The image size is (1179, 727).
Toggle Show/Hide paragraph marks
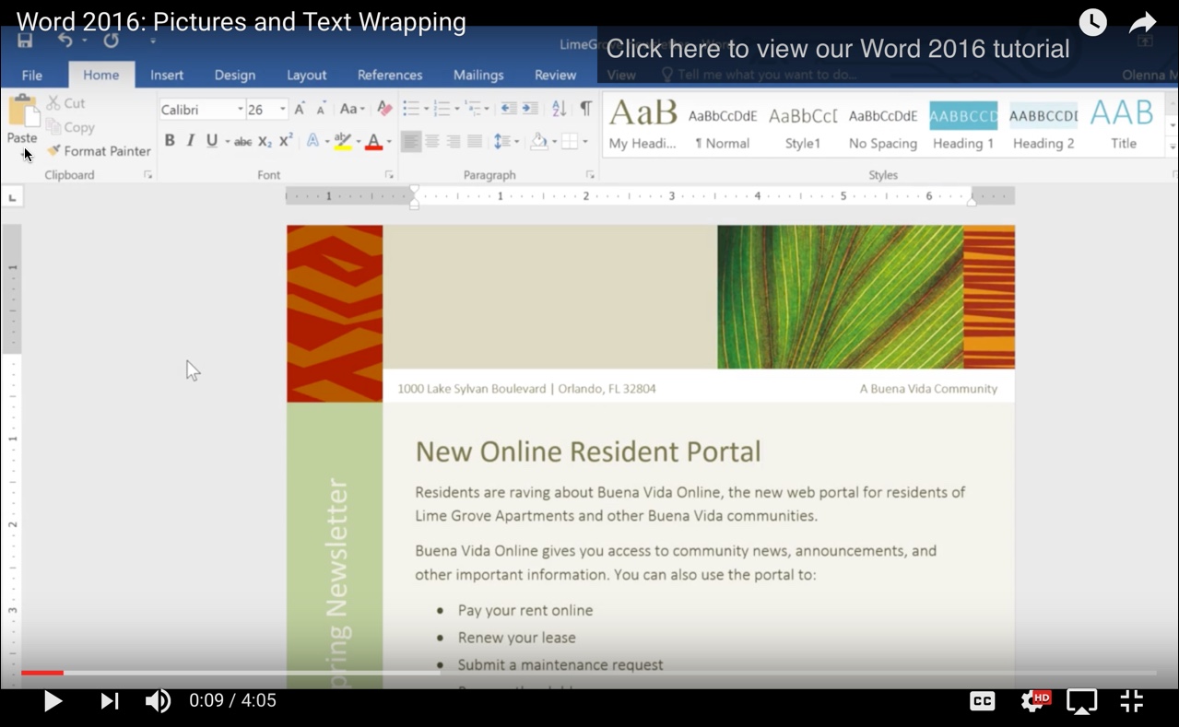[x=585, y=109]
